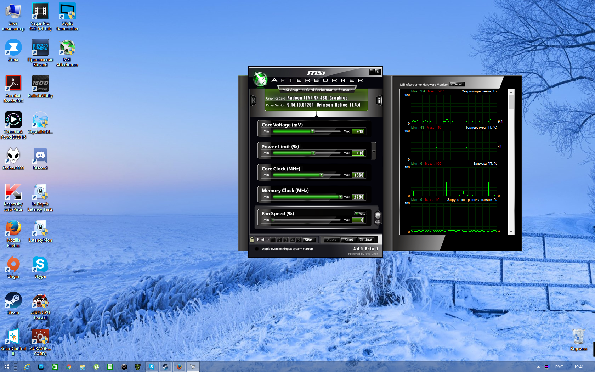Click the Core Voltage slider handle
The width and height of the screenshot is (595, 372).
312,131
